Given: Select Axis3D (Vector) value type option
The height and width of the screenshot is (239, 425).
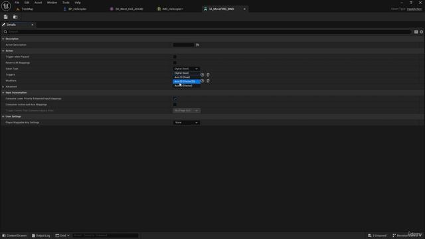Looking at the screenshot, I should [187, 86].
